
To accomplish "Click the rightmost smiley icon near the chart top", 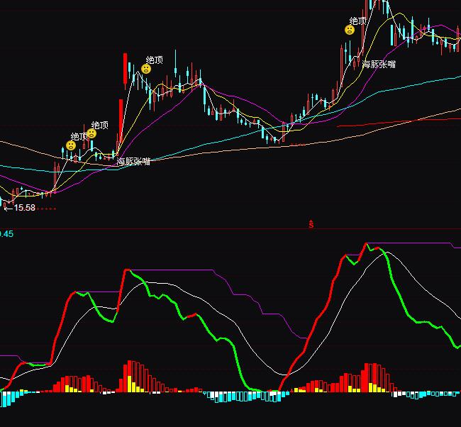I will (350, 30).
